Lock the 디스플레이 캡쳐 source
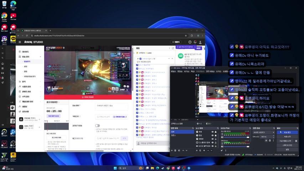This screenshot has width=304, height=171. 216,142
